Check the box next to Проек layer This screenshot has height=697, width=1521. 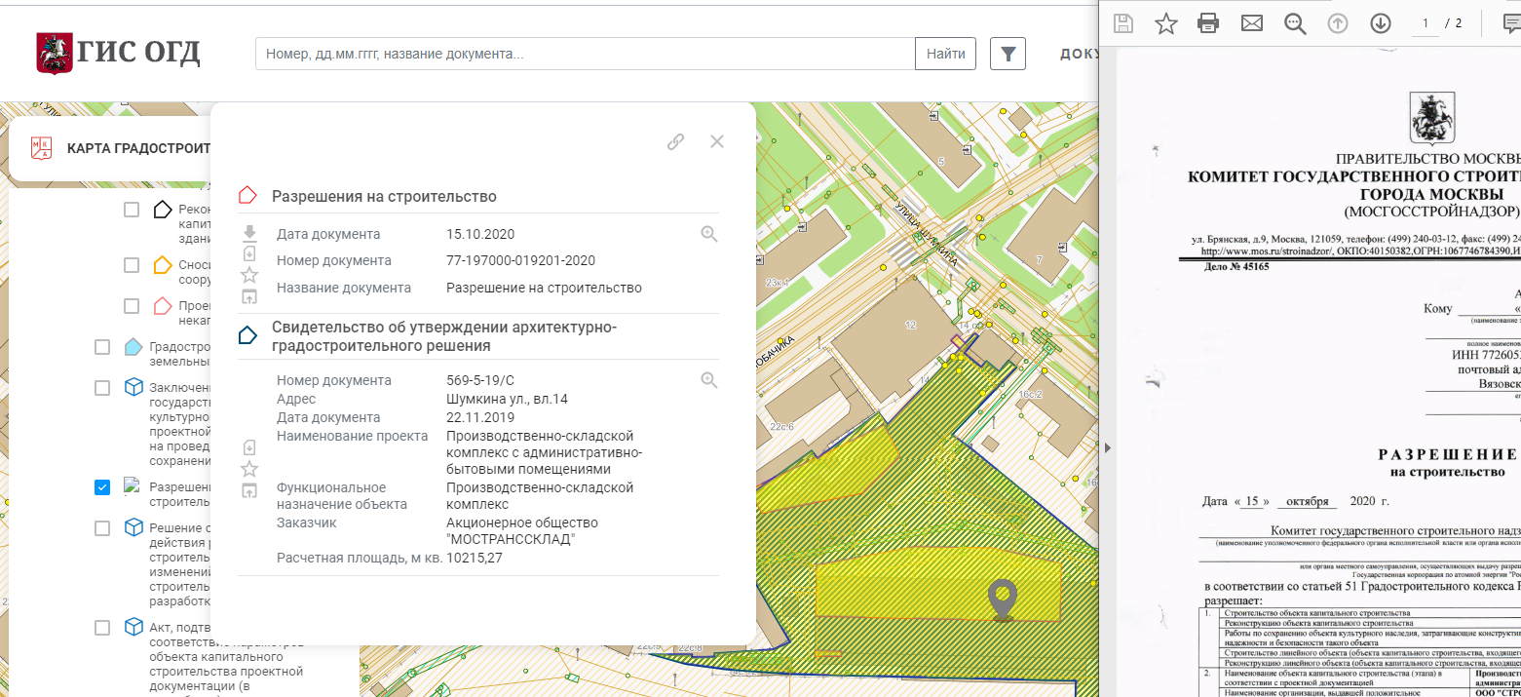pos(132,306)
